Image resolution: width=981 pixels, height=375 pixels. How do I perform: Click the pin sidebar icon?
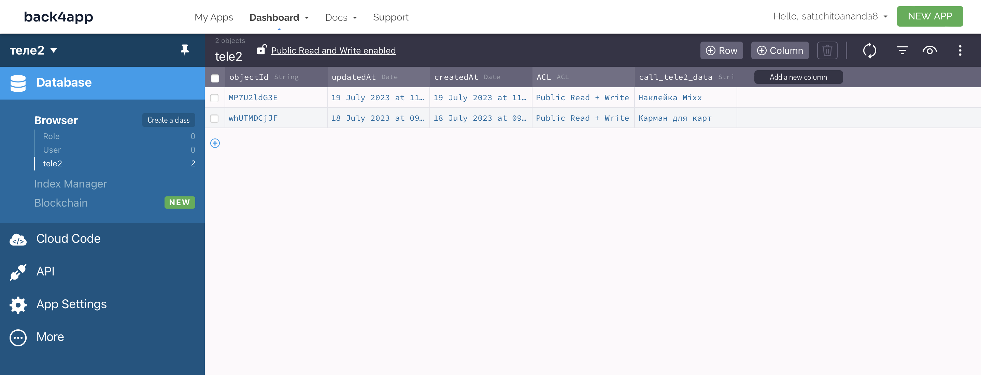(185, 50)
